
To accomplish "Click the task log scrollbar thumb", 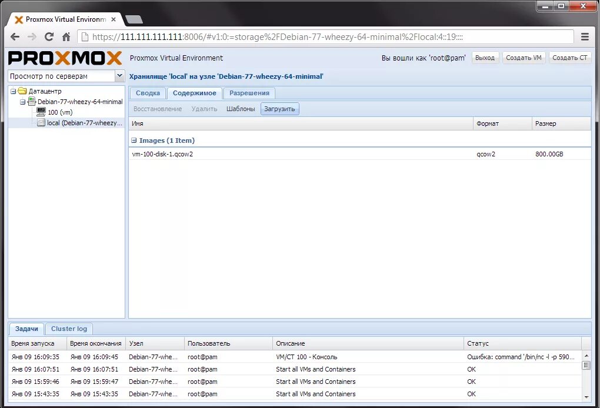I will (x=586, y=365).
